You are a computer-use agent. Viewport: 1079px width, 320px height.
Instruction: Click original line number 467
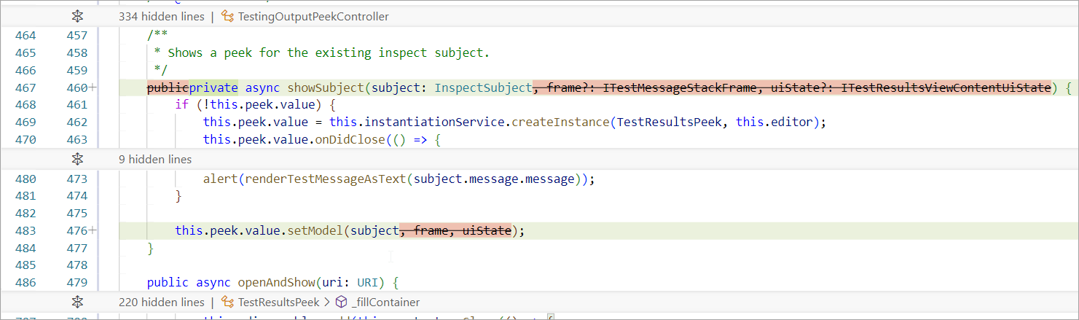pos(25,88)
